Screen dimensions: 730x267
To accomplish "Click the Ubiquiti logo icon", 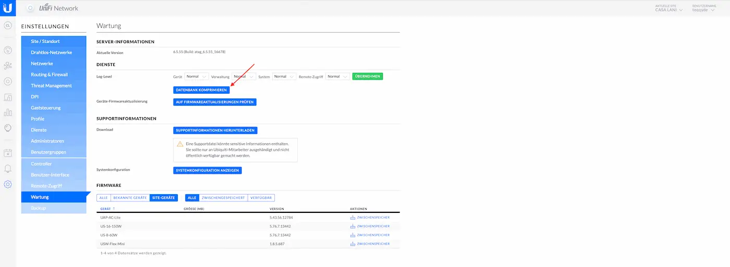I will [7, 8].
